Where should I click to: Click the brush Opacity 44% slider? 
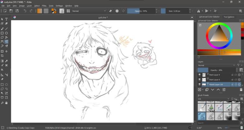click(141, 11)
